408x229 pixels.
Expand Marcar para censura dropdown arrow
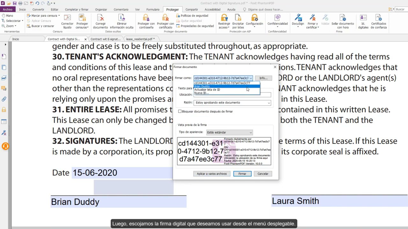pos(59,16)
